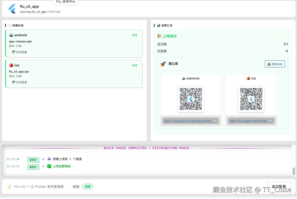Click the android icon above the ANDROID QR
The height and width of the screenshot is (199, 297).
[184, 78]
